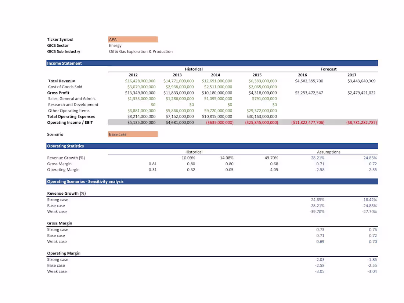The height and width of the screenshot is (303, 404).
Task: Select the Total Revenue row label
Action: (61, 81)
